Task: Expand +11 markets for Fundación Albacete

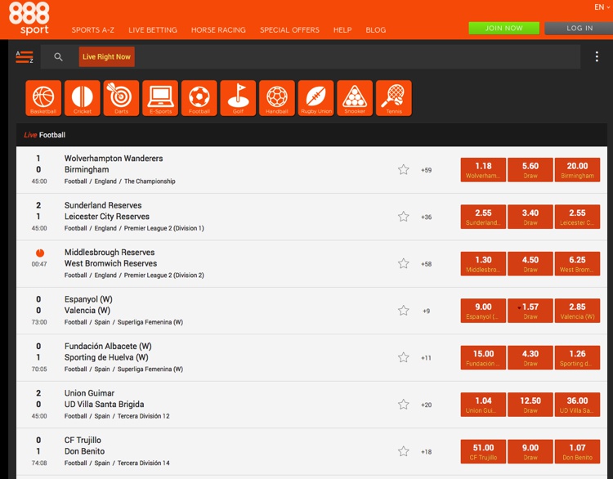Action: 426,358
